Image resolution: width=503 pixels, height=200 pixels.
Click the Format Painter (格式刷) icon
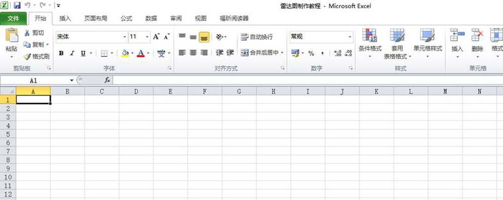[27, 57]
